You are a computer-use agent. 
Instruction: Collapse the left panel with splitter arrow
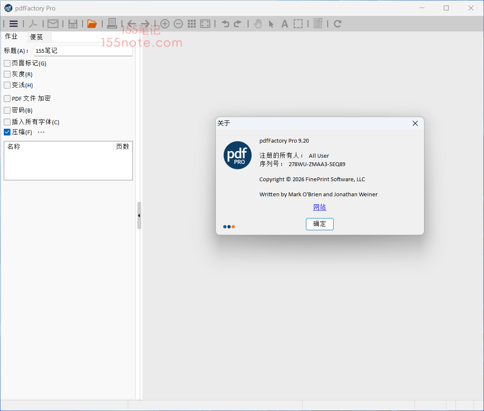point(139,216)
